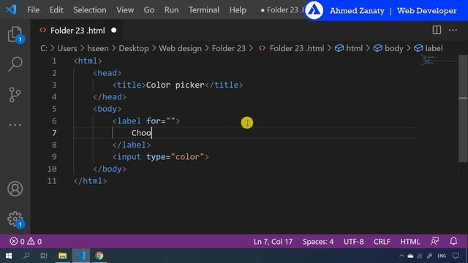468x263 pixels.
Task: Open the File menu
Action: click(33, 9)
